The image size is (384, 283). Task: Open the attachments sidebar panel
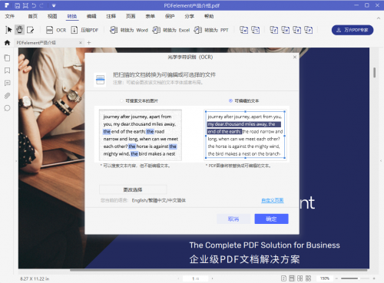coord(7,96)
